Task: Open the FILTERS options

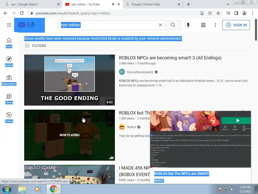Action: pyautogui.click(x=35, y=46)
